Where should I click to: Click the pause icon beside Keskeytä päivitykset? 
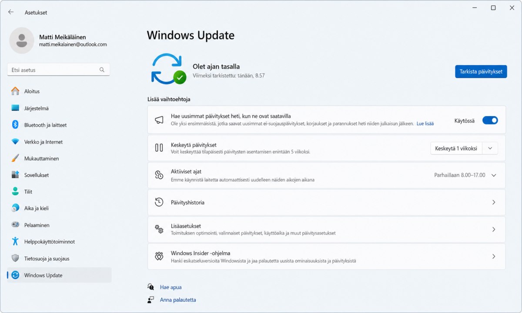click(x=159, y=148)
